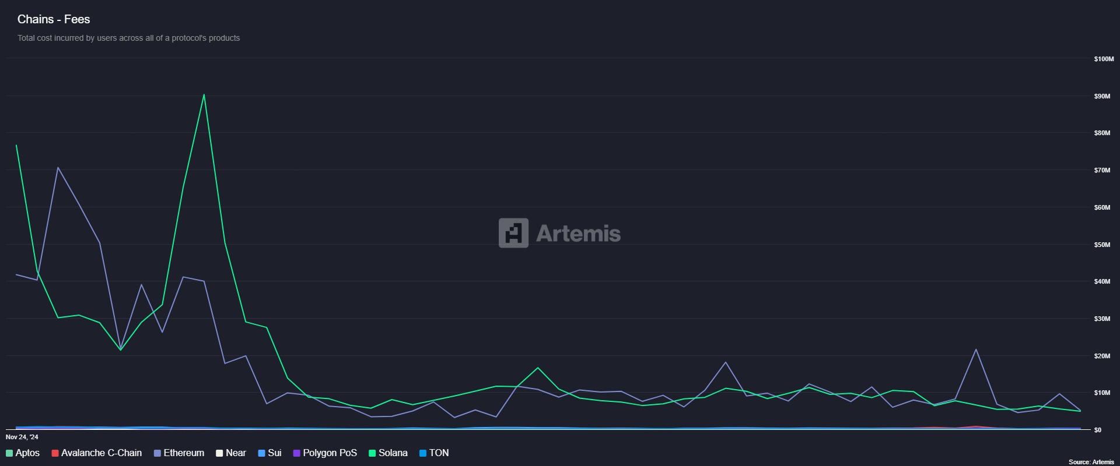
Task: Click the Nov 24, '24 date label
Action: point(22,437)
